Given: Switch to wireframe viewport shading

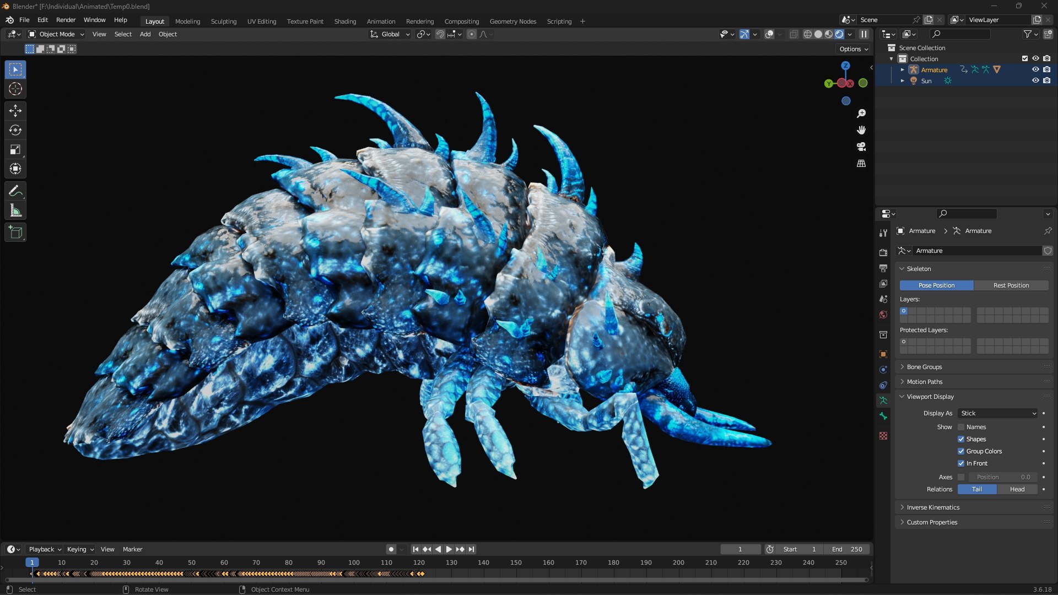Looking at the screenshot, I should [808, 34].
